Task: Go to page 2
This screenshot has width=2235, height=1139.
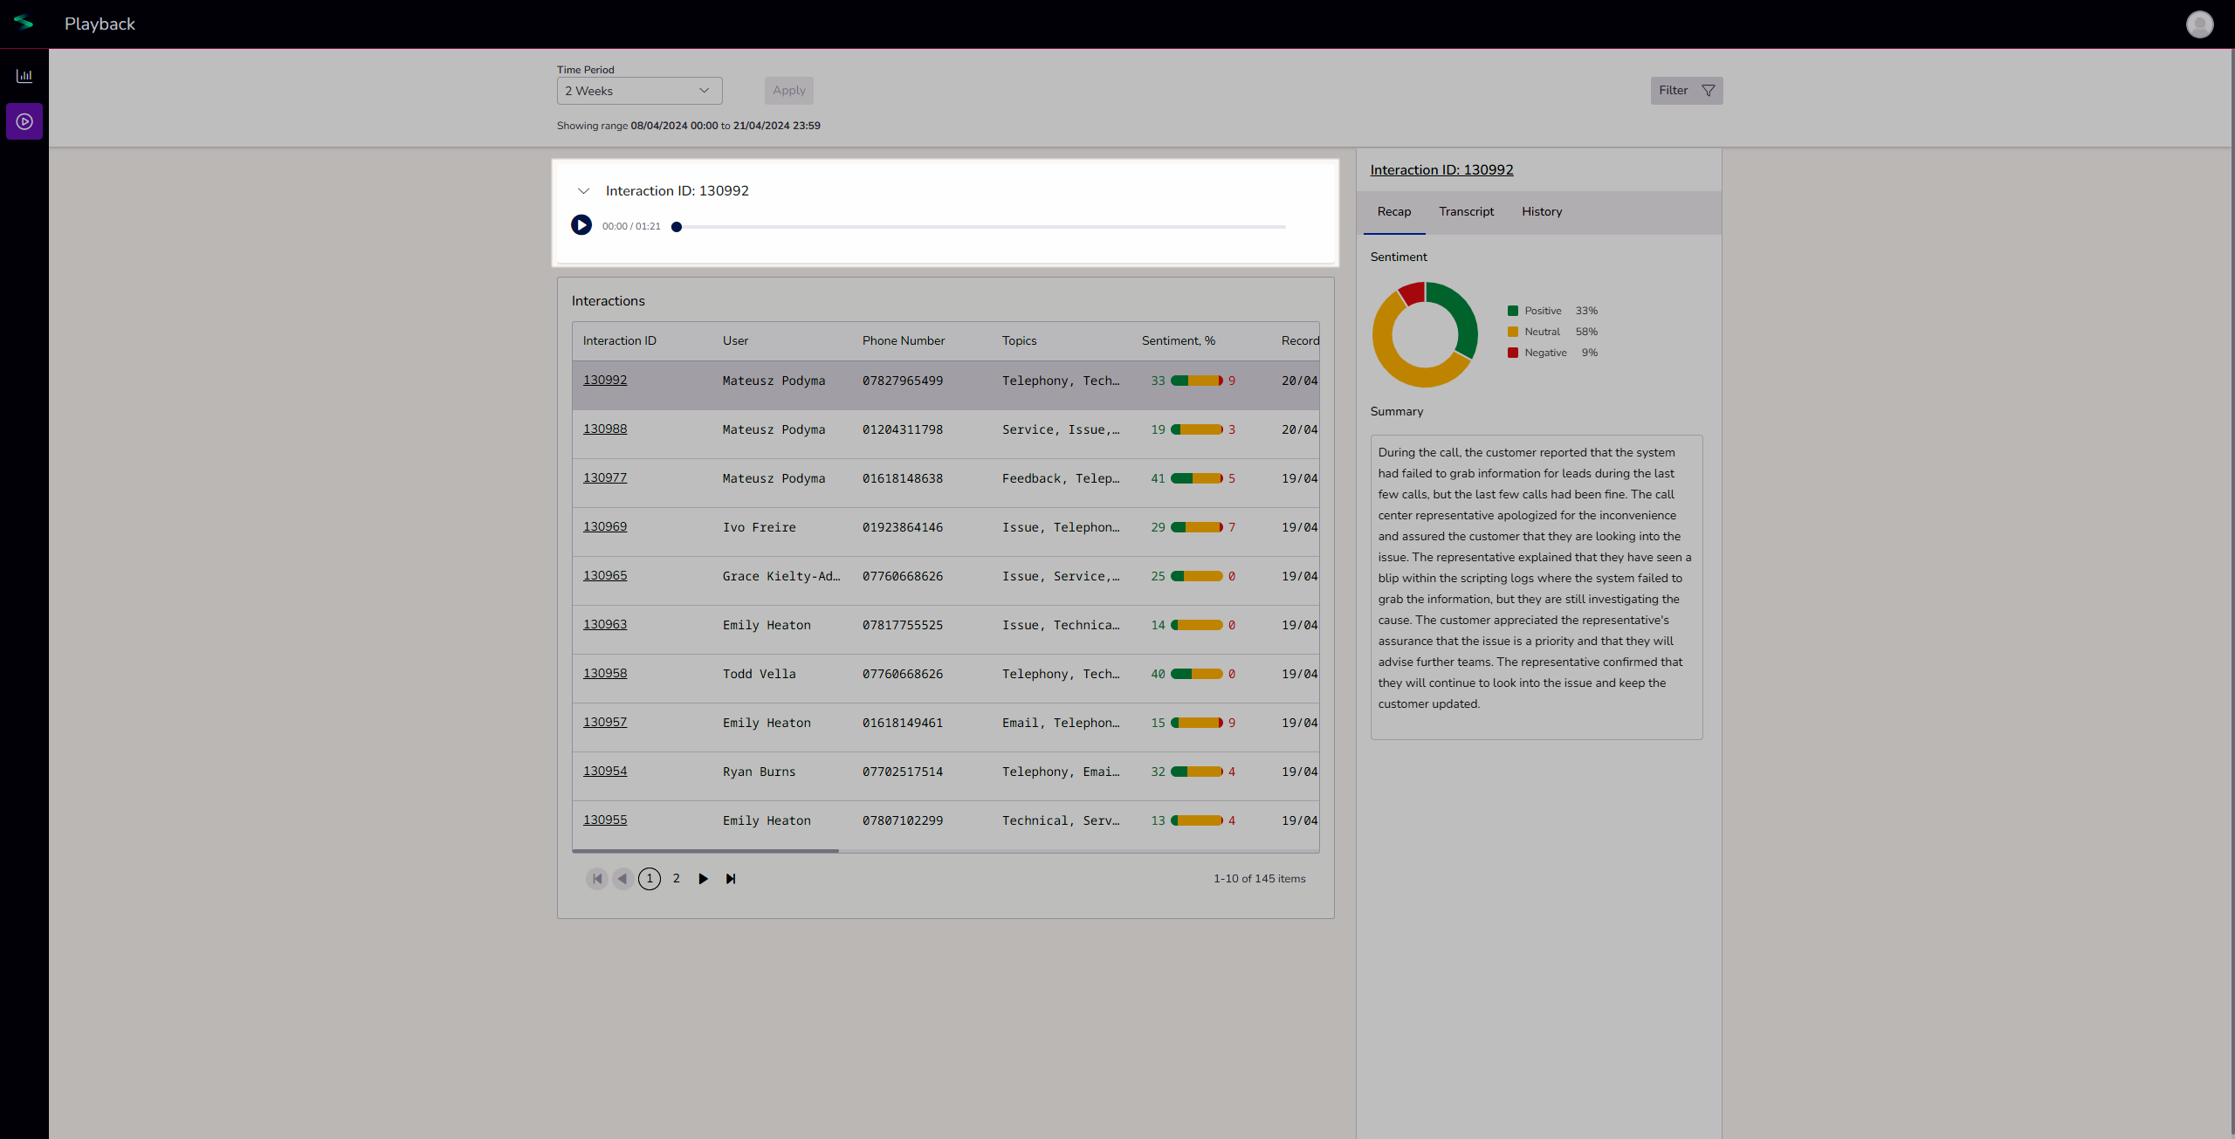Action: pyautogui.click(x=676, y=879)
